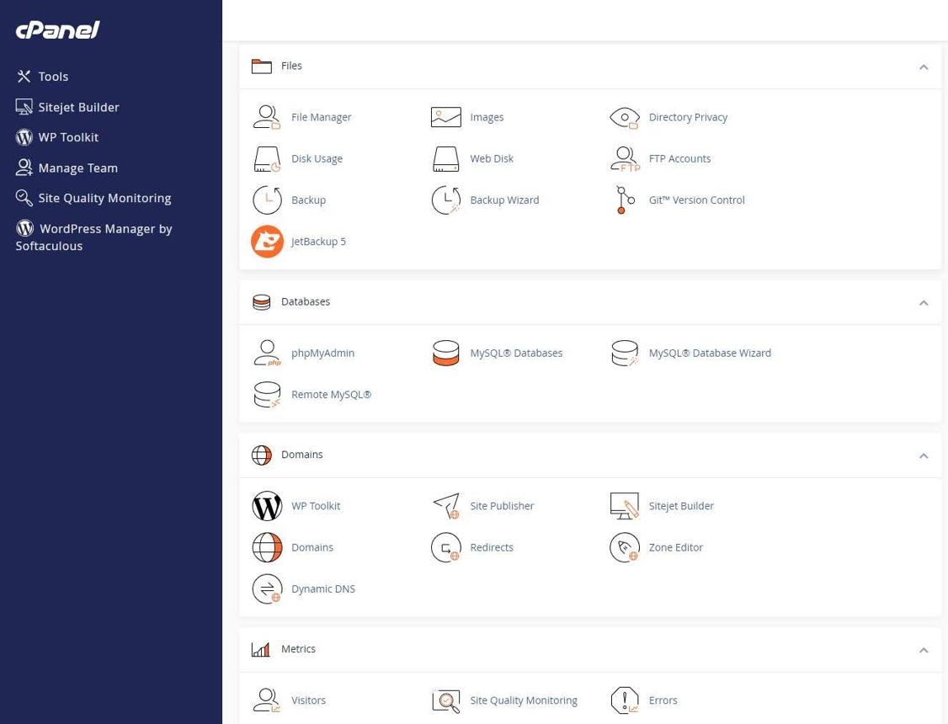The height and width of the screenshot is (724, 948).
Task: Click the Git™ Version Control link text
Action: coord(697,200)
